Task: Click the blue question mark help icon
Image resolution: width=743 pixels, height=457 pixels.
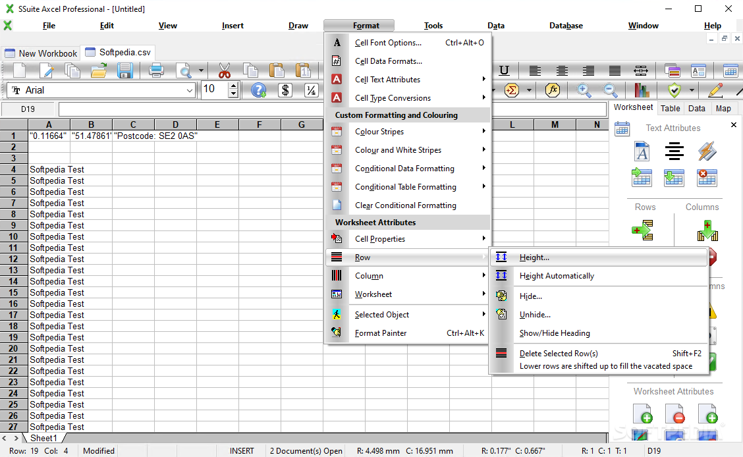Action: point(259,90)
